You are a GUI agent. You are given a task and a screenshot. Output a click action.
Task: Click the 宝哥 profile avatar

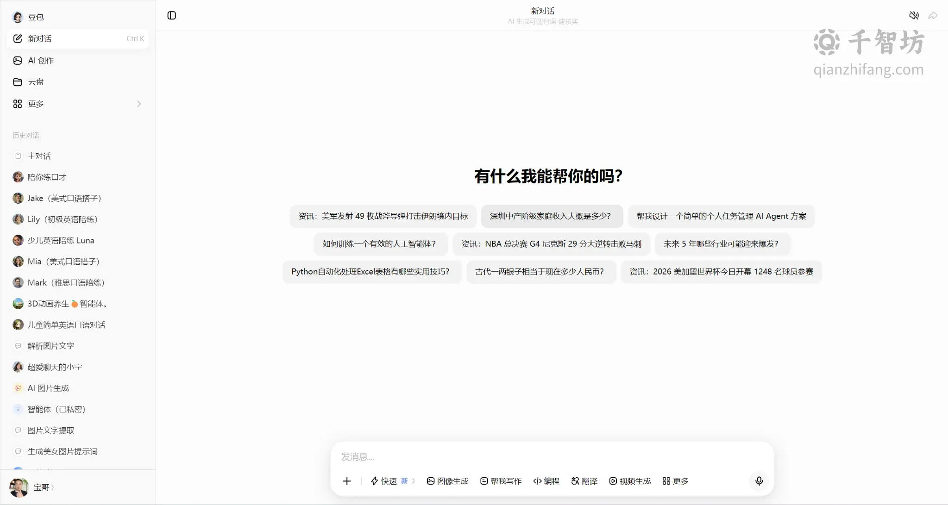[19, 487]
